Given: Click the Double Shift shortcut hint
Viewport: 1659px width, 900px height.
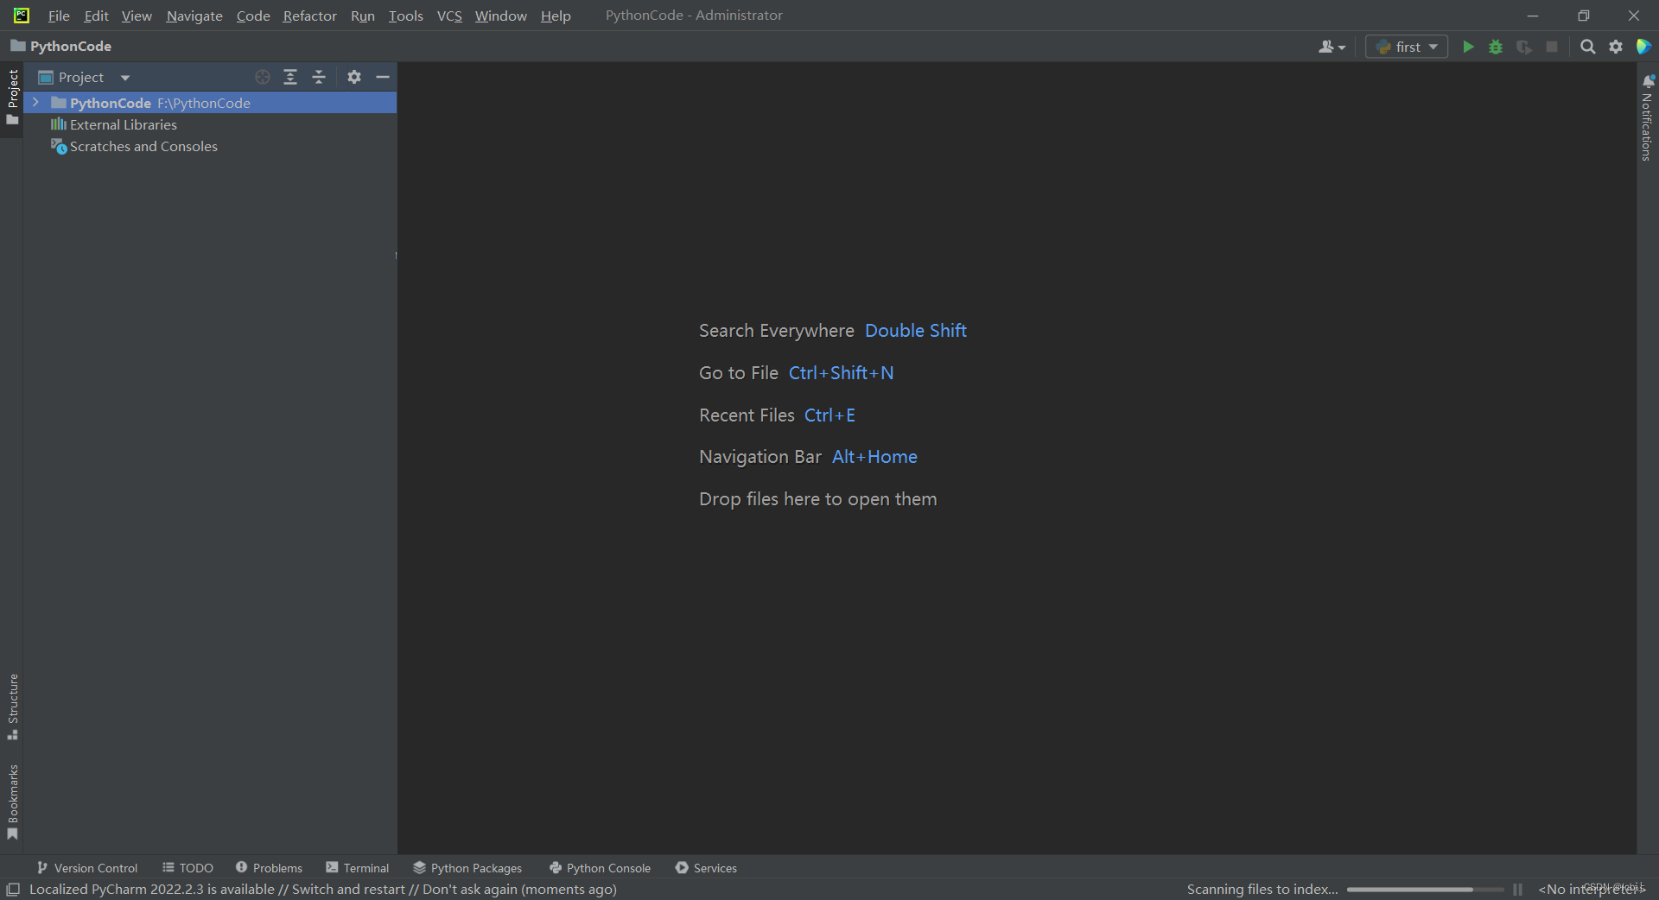Looking at the screenshot, I should (x=916, y=331).
